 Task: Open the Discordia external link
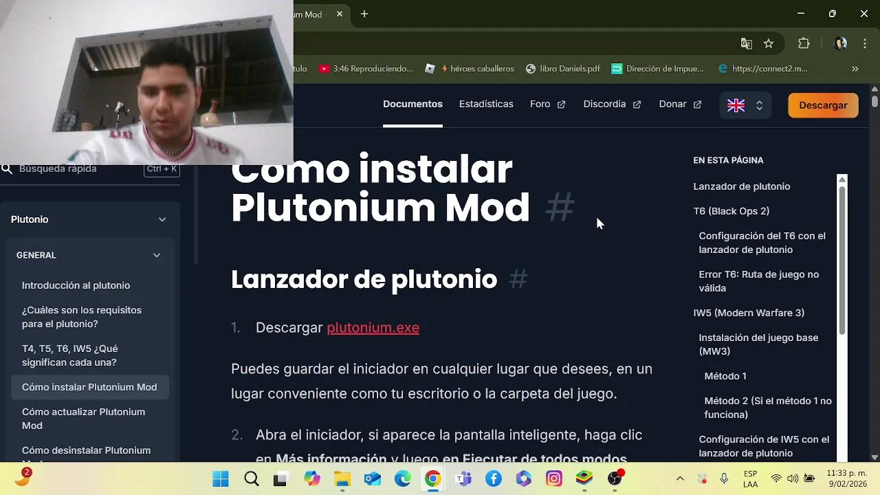[x=612, y=104]
